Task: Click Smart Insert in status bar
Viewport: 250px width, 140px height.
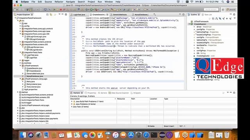Action: click(x=169, y=126)
